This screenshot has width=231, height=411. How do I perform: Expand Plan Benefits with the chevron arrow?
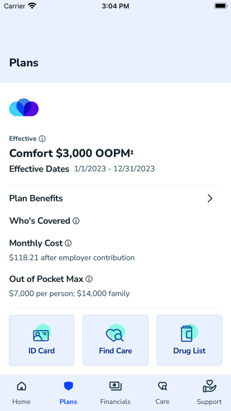tap(210, 198)
